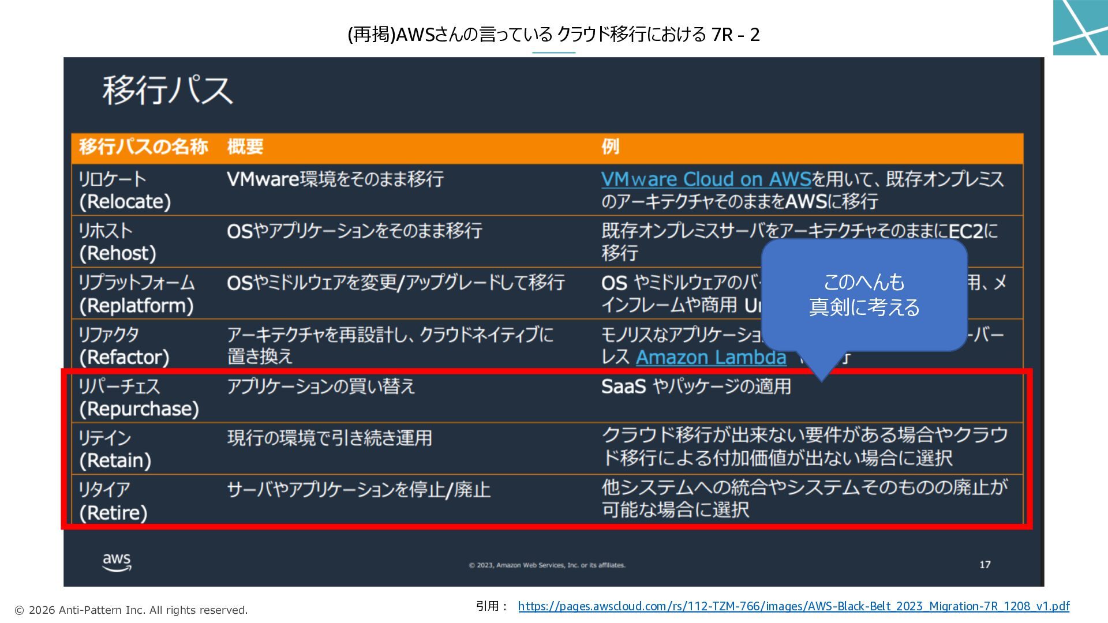Click the slide title about 7R
The image size is (1108, 623).
coord(553,35)
